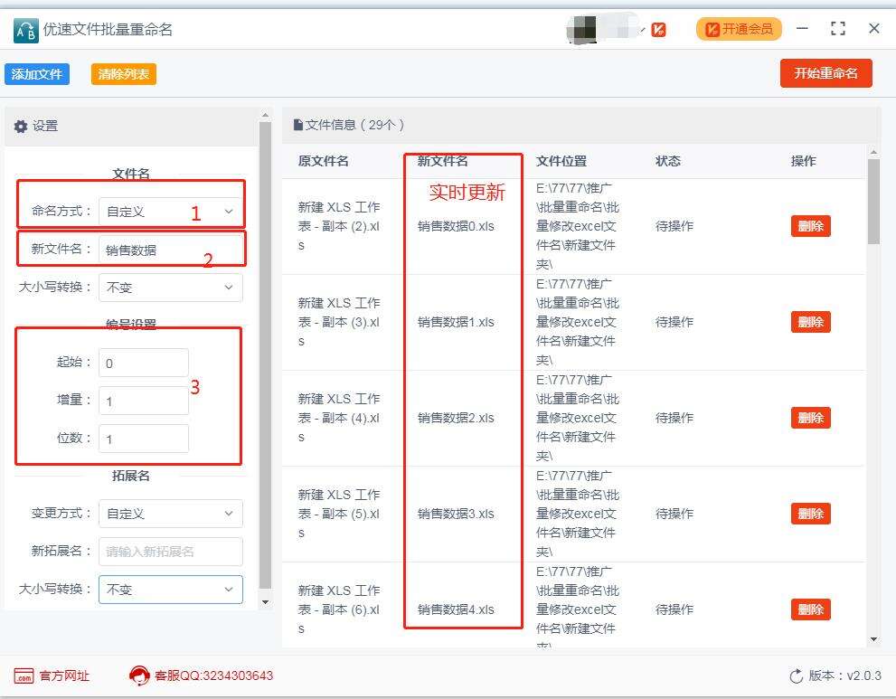Click the 添加文件 button
Screen dimensions: 896x699
pos(37,74)
